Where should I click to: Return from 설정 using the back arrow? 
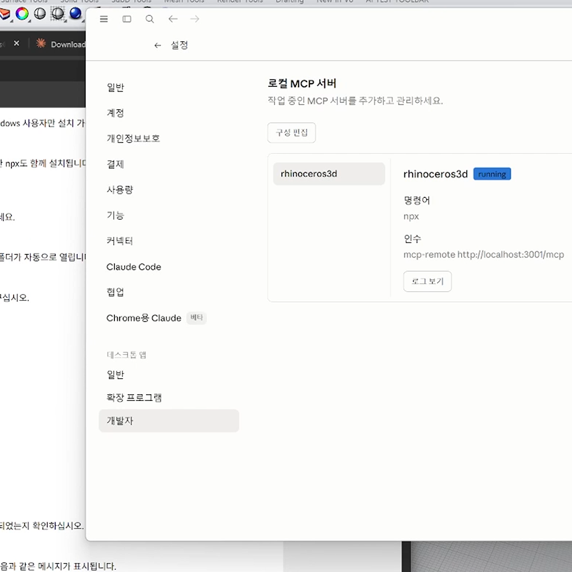pos(158,45)
